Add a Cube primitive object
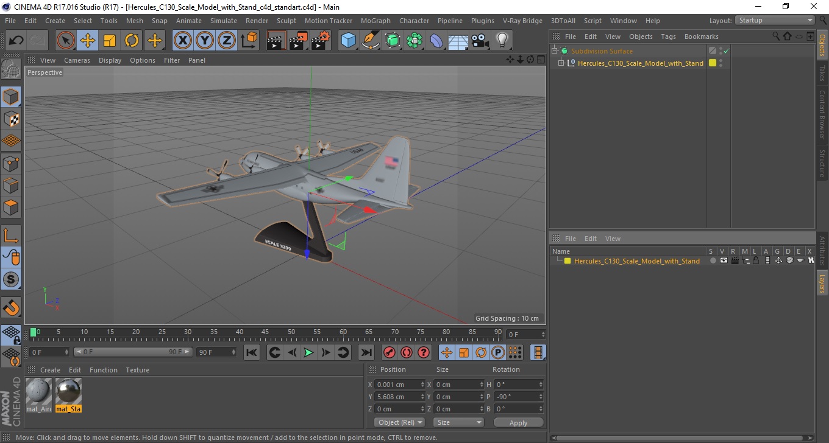The height and width of the screenshot is (443, 829). tap(348, 41)
